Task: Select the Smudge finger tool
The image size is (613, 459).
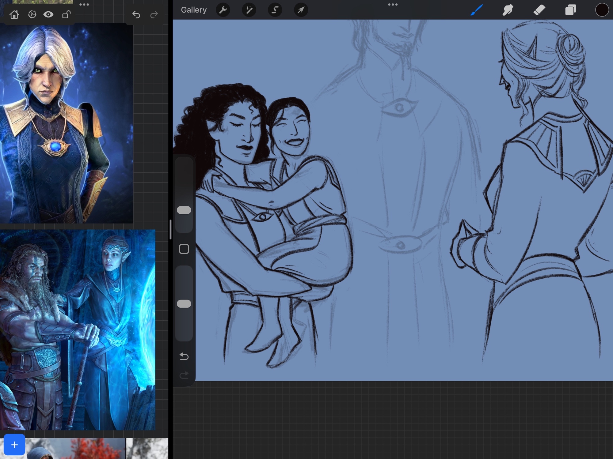Action: point(508,10)
